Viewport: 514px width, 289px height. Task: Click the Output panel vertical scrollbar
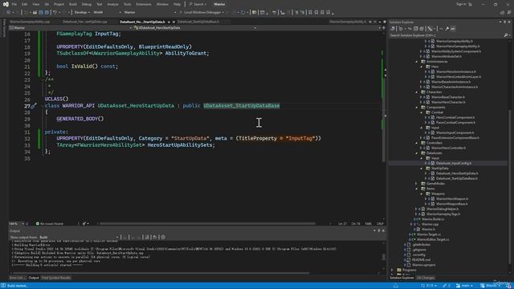[x=384, y=257]
